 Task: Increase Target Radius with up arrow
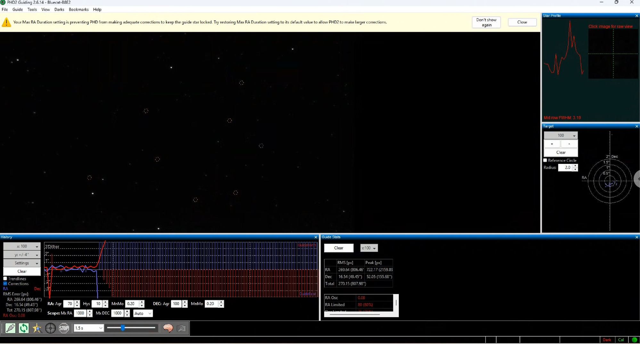(575, 166)
